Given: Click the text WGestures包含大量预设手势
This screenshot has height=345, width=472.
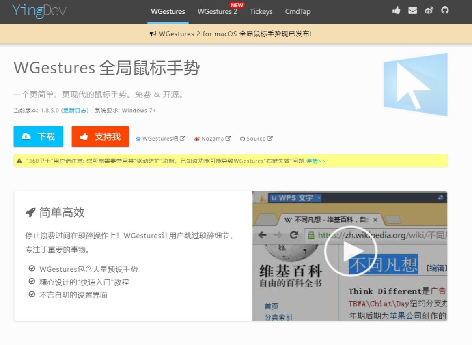Looking at the screenshot, I should [x=88, y=269].
